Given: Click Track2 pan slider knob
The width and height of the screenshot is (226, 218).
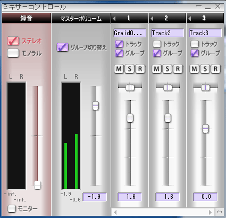Looking at the screenshot, I should 168,87.
